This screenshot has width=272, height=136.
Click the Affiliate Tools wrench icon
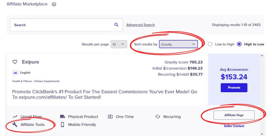(x=15, y=125)
